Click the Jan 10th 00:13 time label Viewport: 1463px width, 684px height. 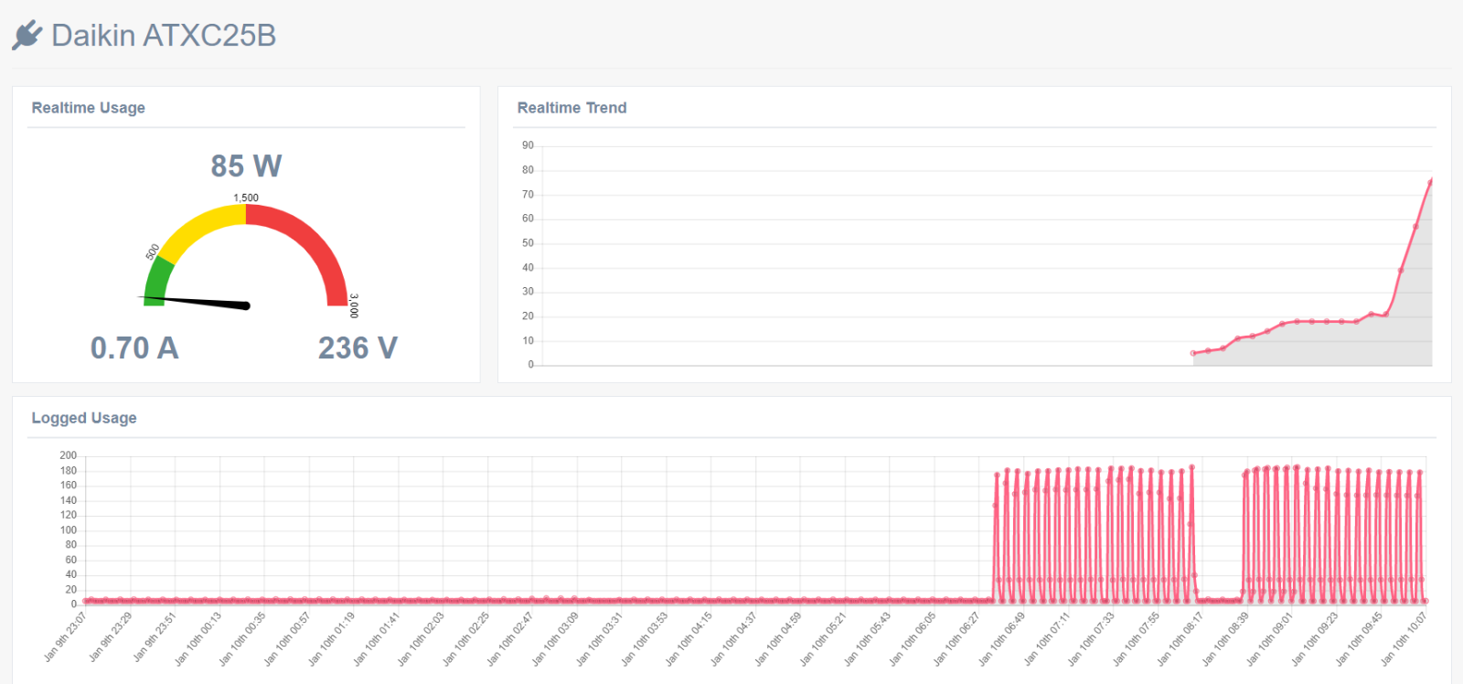[x=198, y=638]
